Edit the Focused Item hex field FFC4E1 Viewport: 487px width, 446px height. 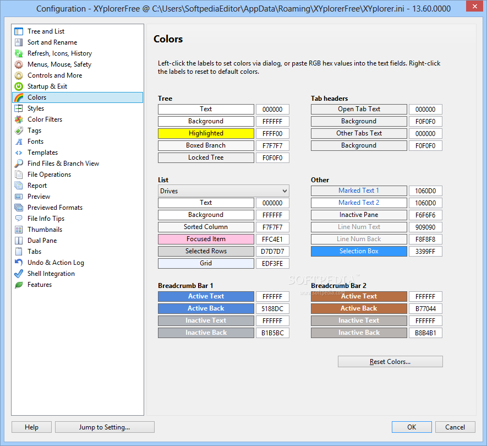coord(272,240)
